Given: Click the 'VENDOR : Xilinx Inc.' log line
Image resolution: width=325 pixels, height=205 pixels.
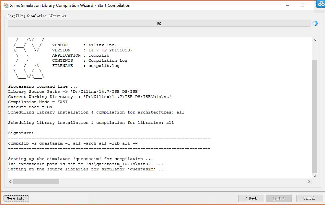Looking at the screenshot, I should tap(84, 45).
